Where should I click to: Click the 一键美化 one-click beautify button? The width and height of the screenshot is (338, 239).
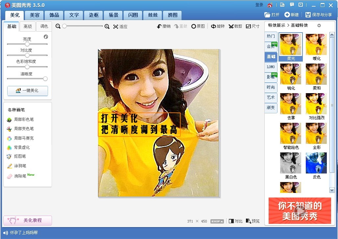[28, 91]
